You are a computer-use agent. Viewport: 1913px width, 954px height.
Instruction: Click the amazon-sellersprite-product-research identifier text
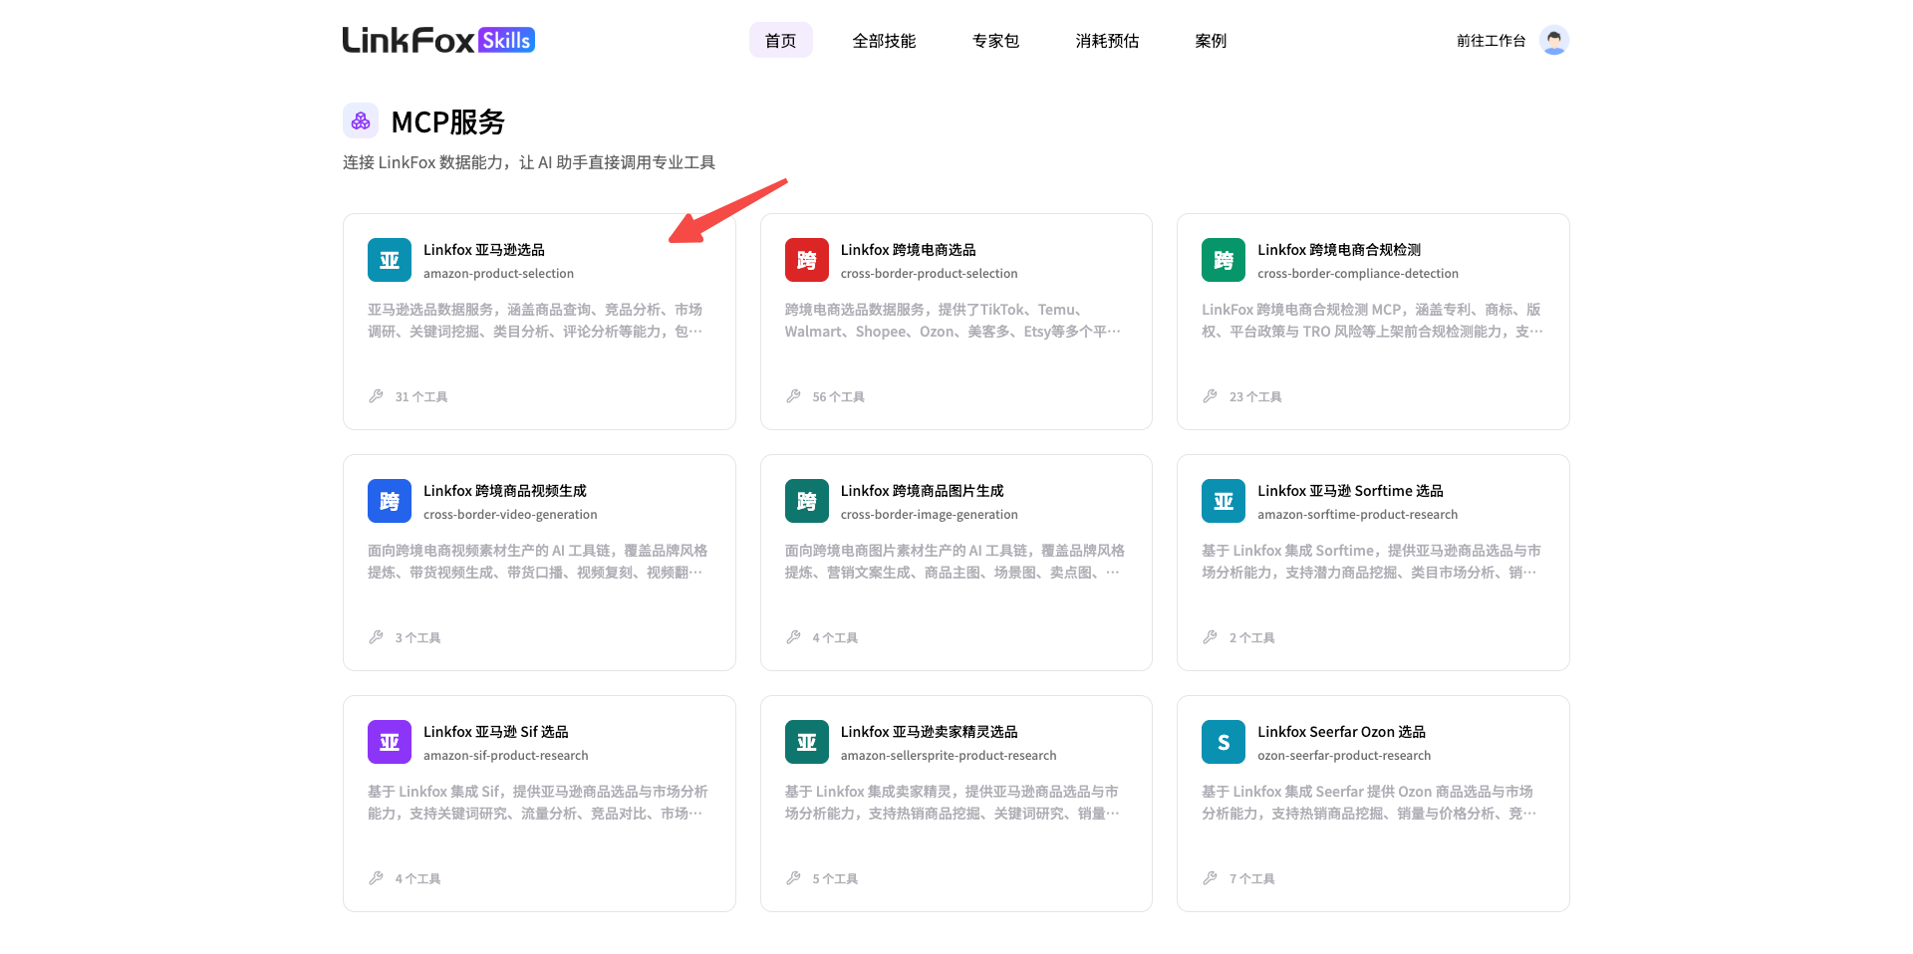pos(949,756)
